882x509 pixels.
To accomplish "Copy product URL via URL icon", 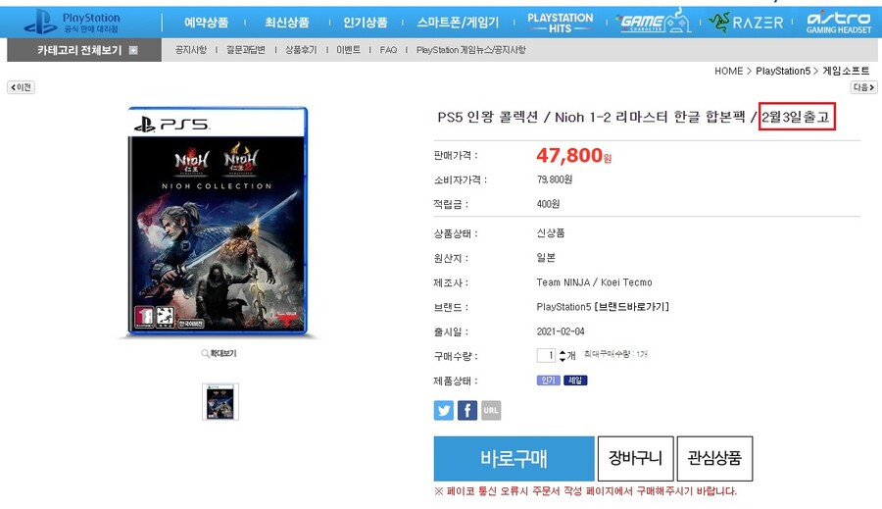I will pyautogui.click(x=491, y=411).
